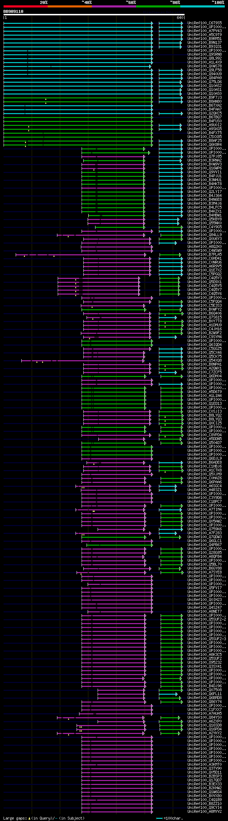Click the orange ~40% identity legend segment
This screenshot has height=821, width=228.
point(70,6)
